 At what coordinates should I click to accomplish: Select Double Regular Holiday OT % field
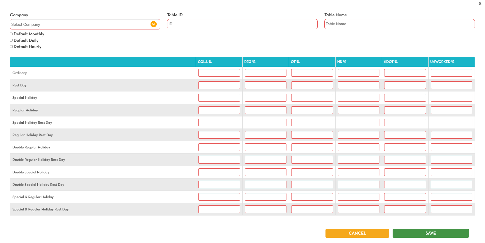coord(312,147)
